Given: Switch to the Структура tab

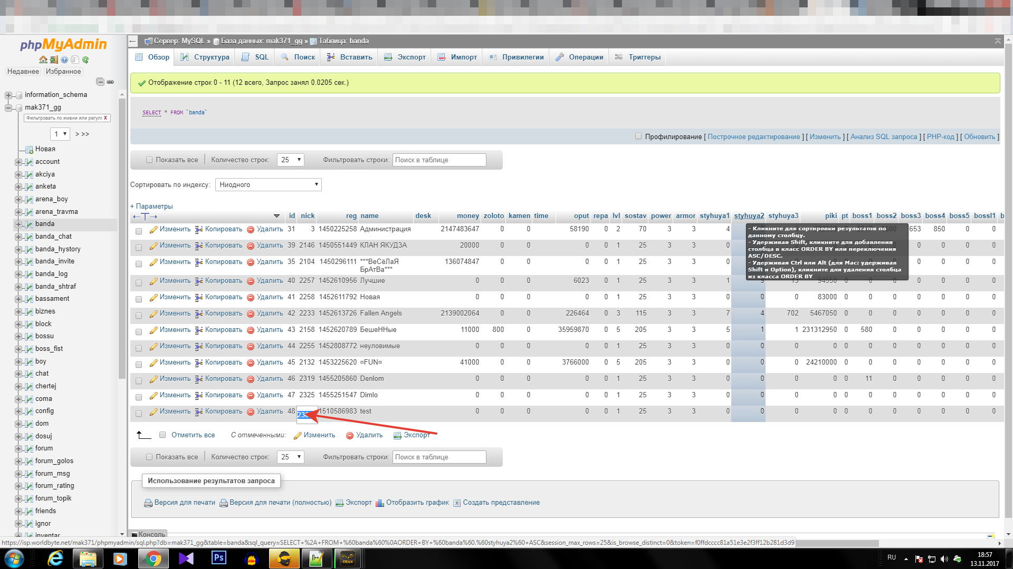Looking at the screenshot, I should [x=205, y=57].
